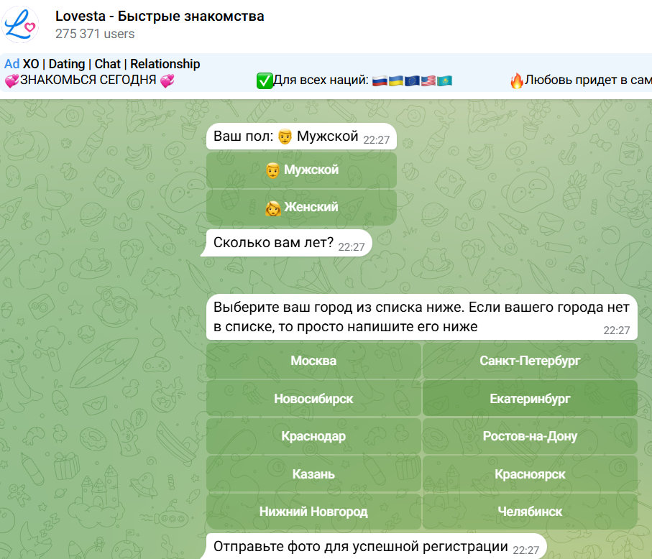Choose the Челябинск button
652x559 pixels.
tap(530, 512)
